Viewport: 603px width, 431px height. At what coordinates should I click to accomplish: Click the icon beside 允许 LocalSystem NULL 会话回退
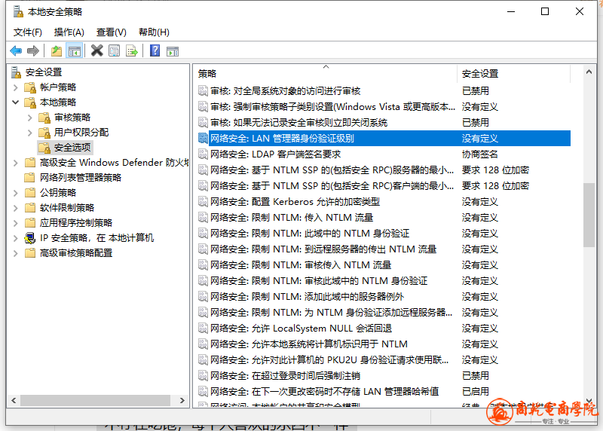203,328
